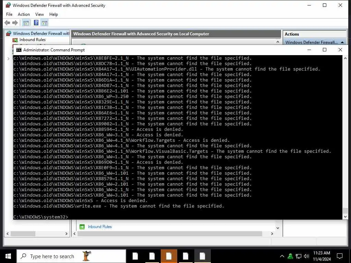Click the Workflow.VisualBasic.Targets output line
Image resolution: width=351 pixels, height=263 pixels.
coord(172,151)
